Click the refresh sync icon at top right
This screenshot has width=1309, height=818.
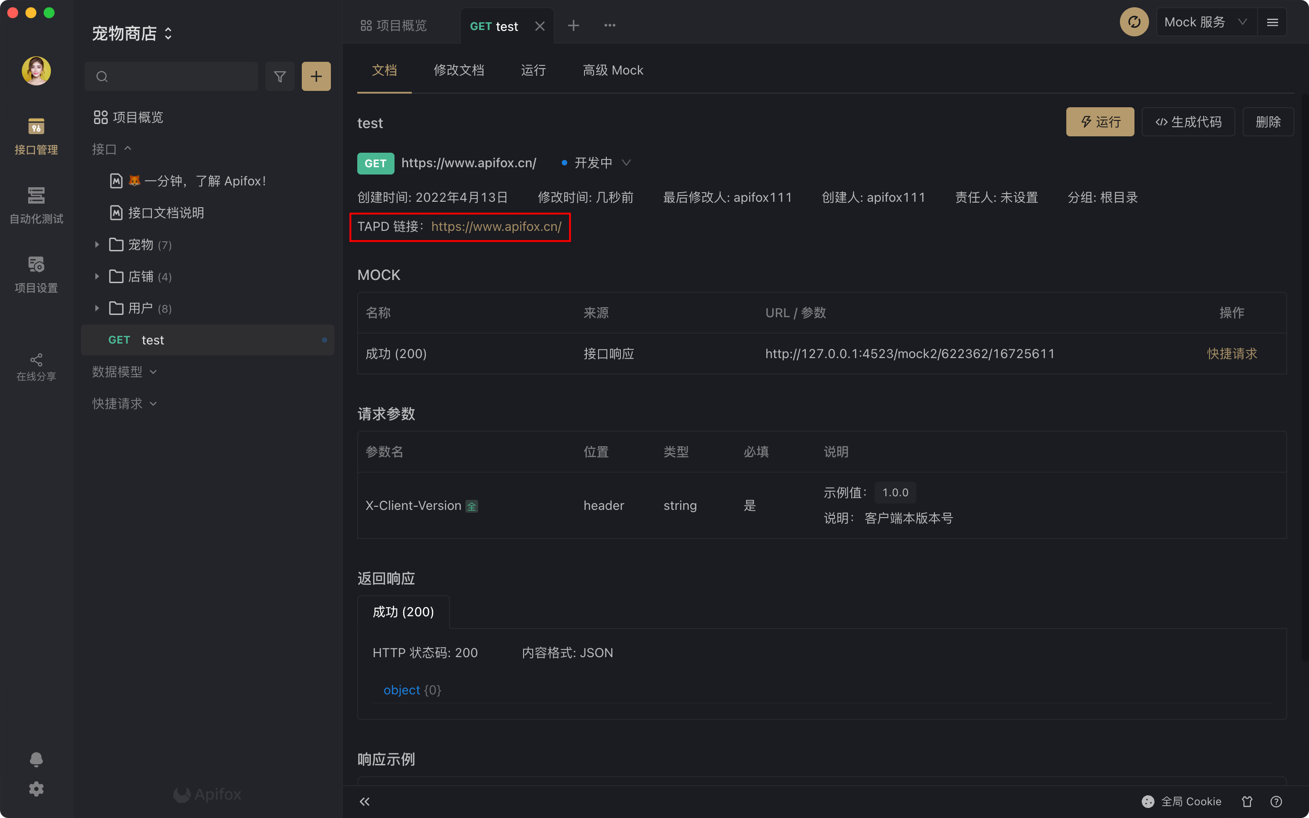pos(1134,22)
